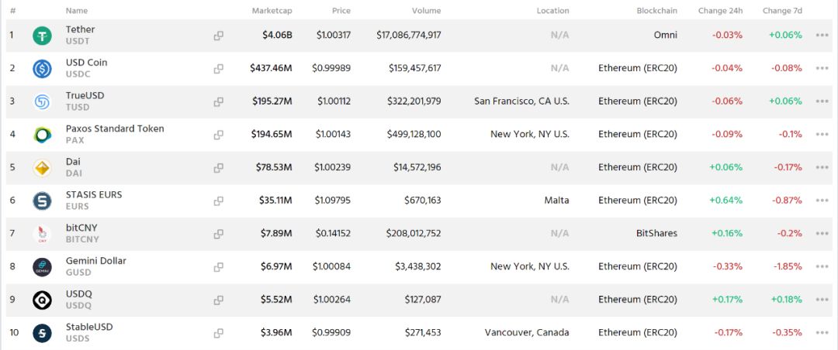Image resolution: width=838 pixels, height=350 pixels.
Task: Copy icon next to Paxos Standard Token
Action: coord(218,135)
